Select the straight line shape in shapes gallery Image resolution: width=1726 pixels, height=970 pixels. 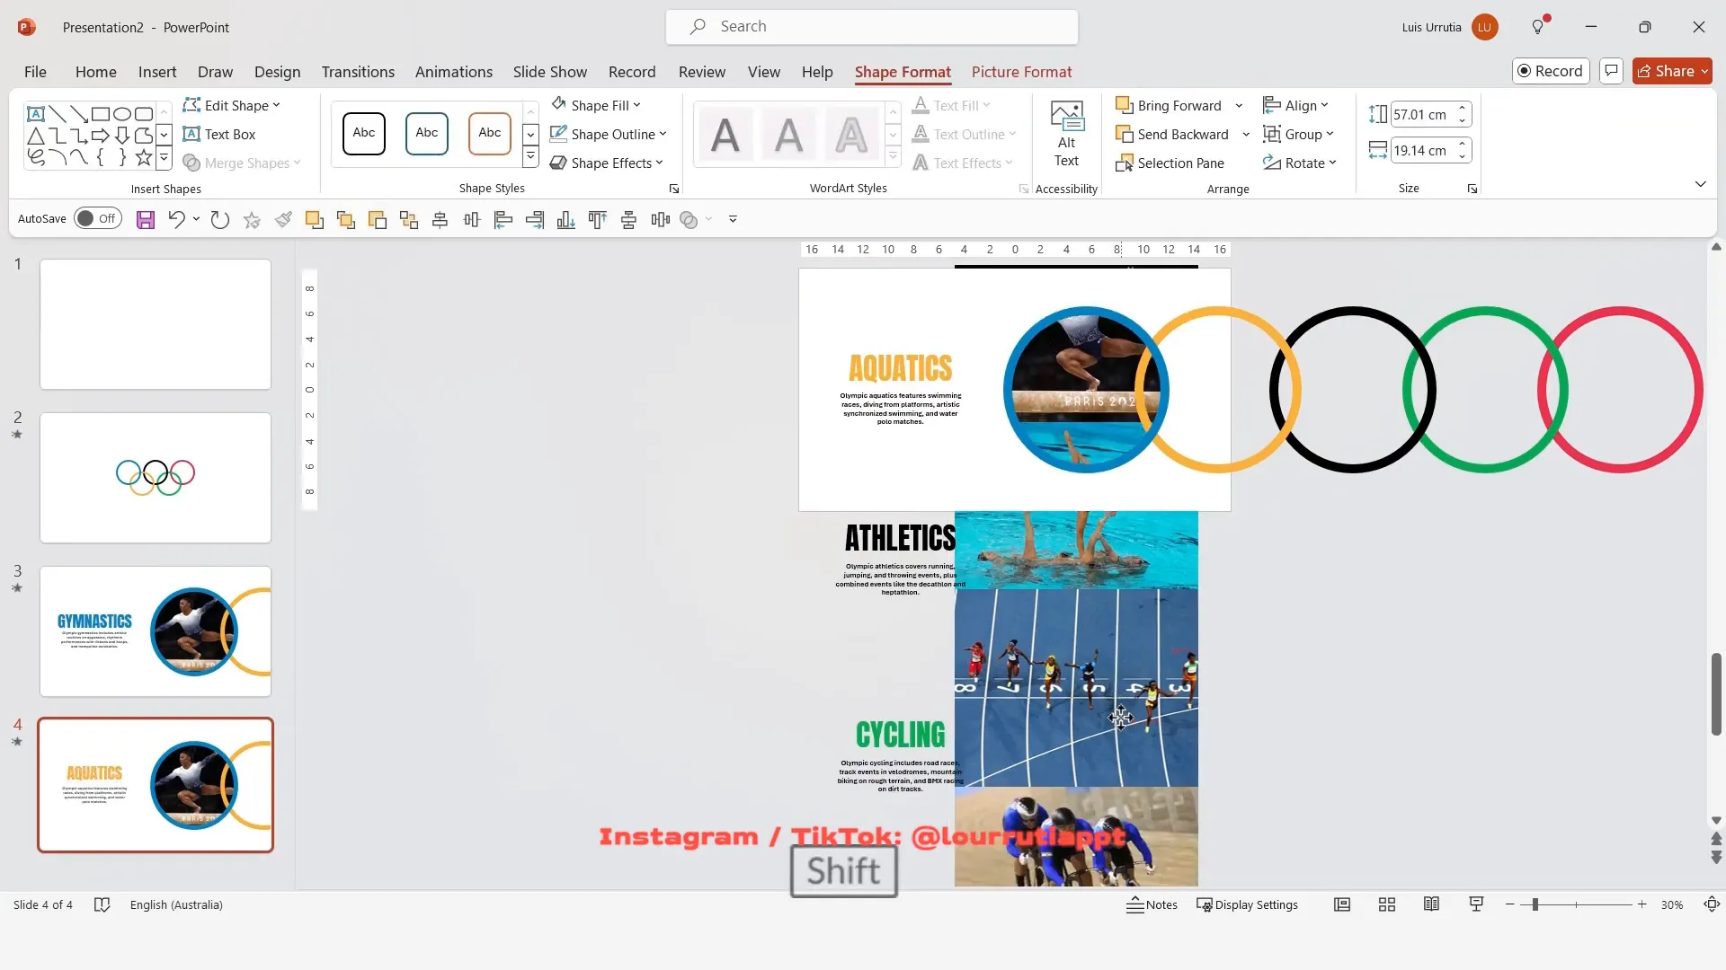[58, 114]
